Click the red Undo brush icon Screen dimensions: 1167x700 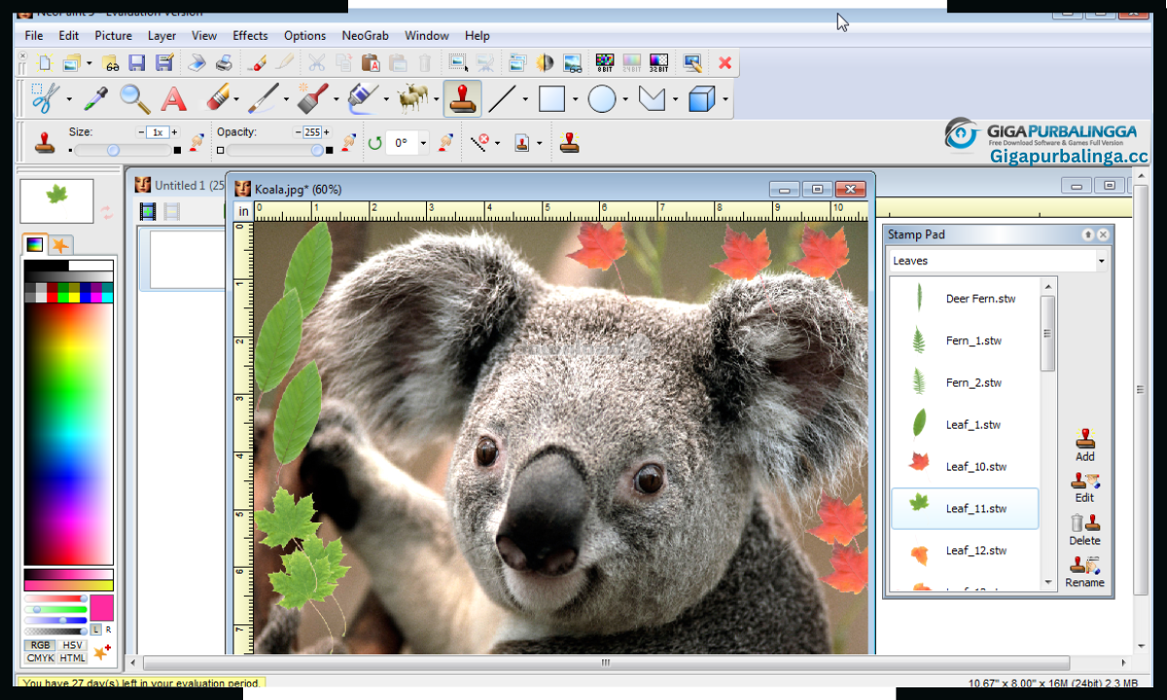[x=259, y=63]
